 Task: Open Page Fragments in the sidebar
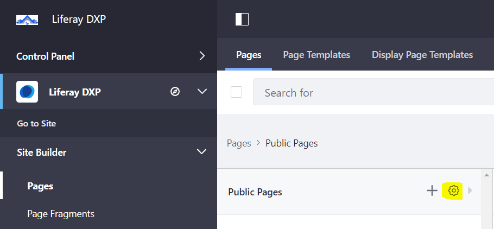(x=61, y=214)
